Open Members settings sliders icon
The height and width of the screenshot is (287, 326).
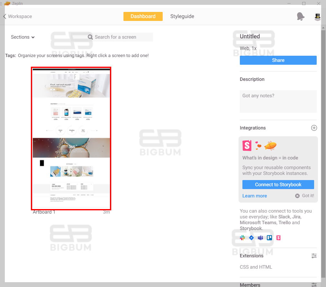pyautogui.click(x=314, y=285)
